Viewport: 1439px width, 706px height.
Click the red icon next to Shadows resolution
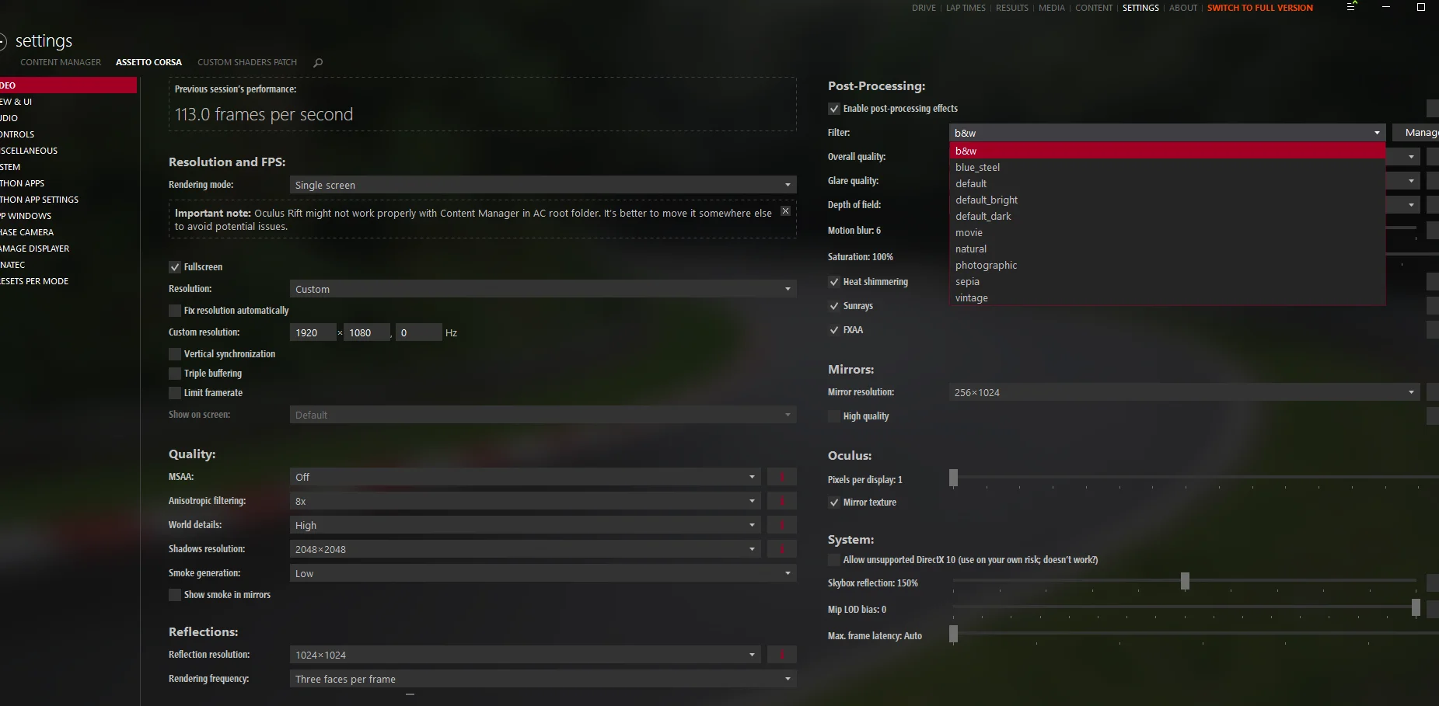tap(781, 549)
